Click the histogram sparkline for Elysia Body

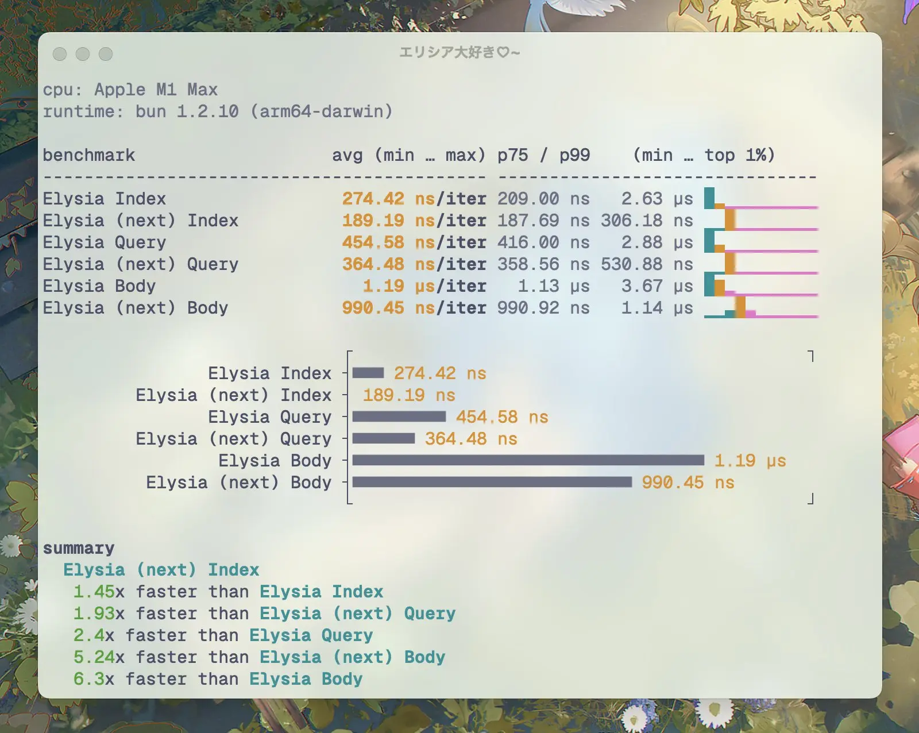point(758,286)
